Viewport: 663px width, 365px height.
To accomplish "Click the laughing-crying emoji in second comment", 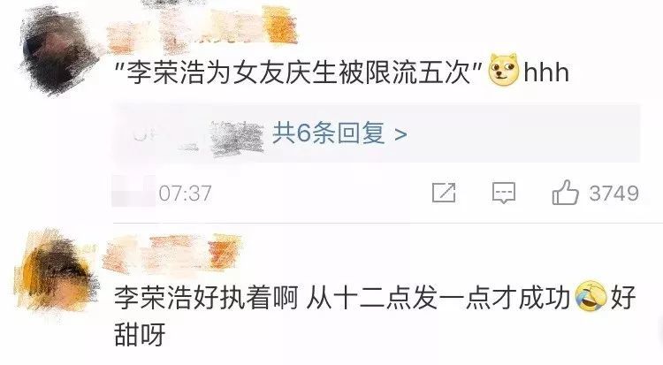I will [x=591, y=297].
